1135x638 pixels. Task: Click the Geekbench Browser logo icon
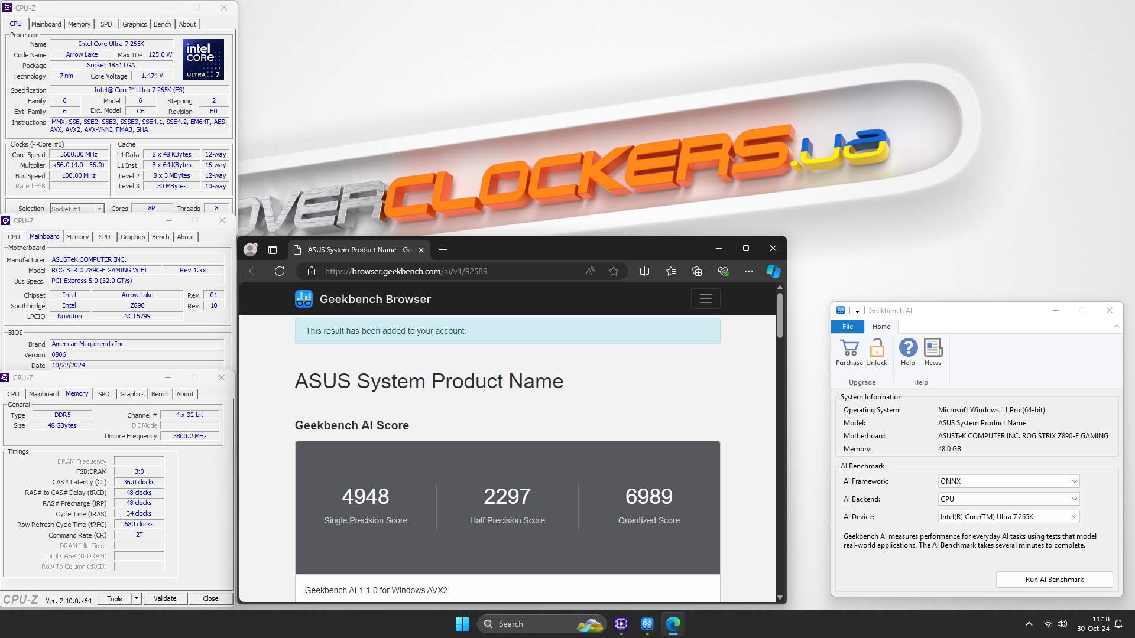(304, 299)
